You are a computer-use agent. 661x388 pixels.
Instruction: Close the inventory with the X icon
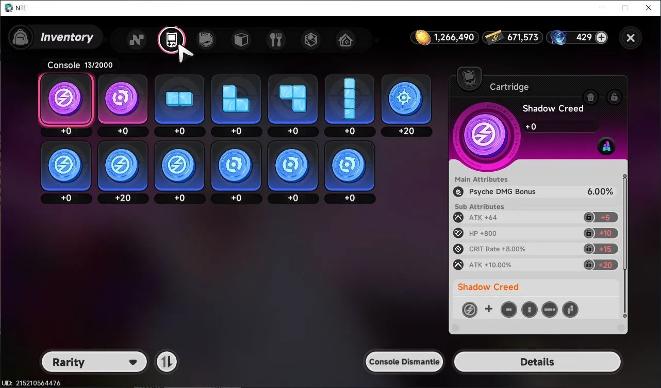pos(630,38)
